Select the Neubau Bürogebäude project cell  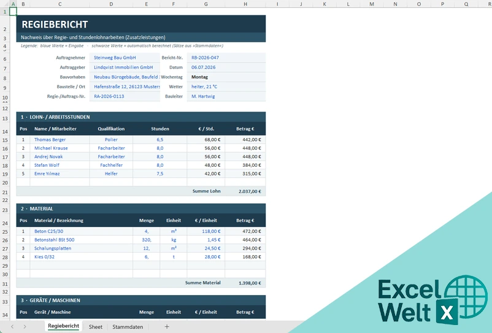click(x=125, y=77)
